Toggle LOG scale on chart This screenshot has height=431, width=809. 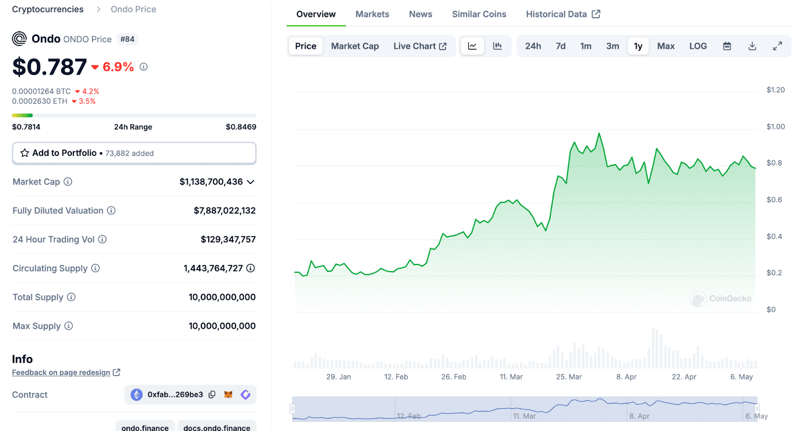pyautogui.click(x=698, y=46)
